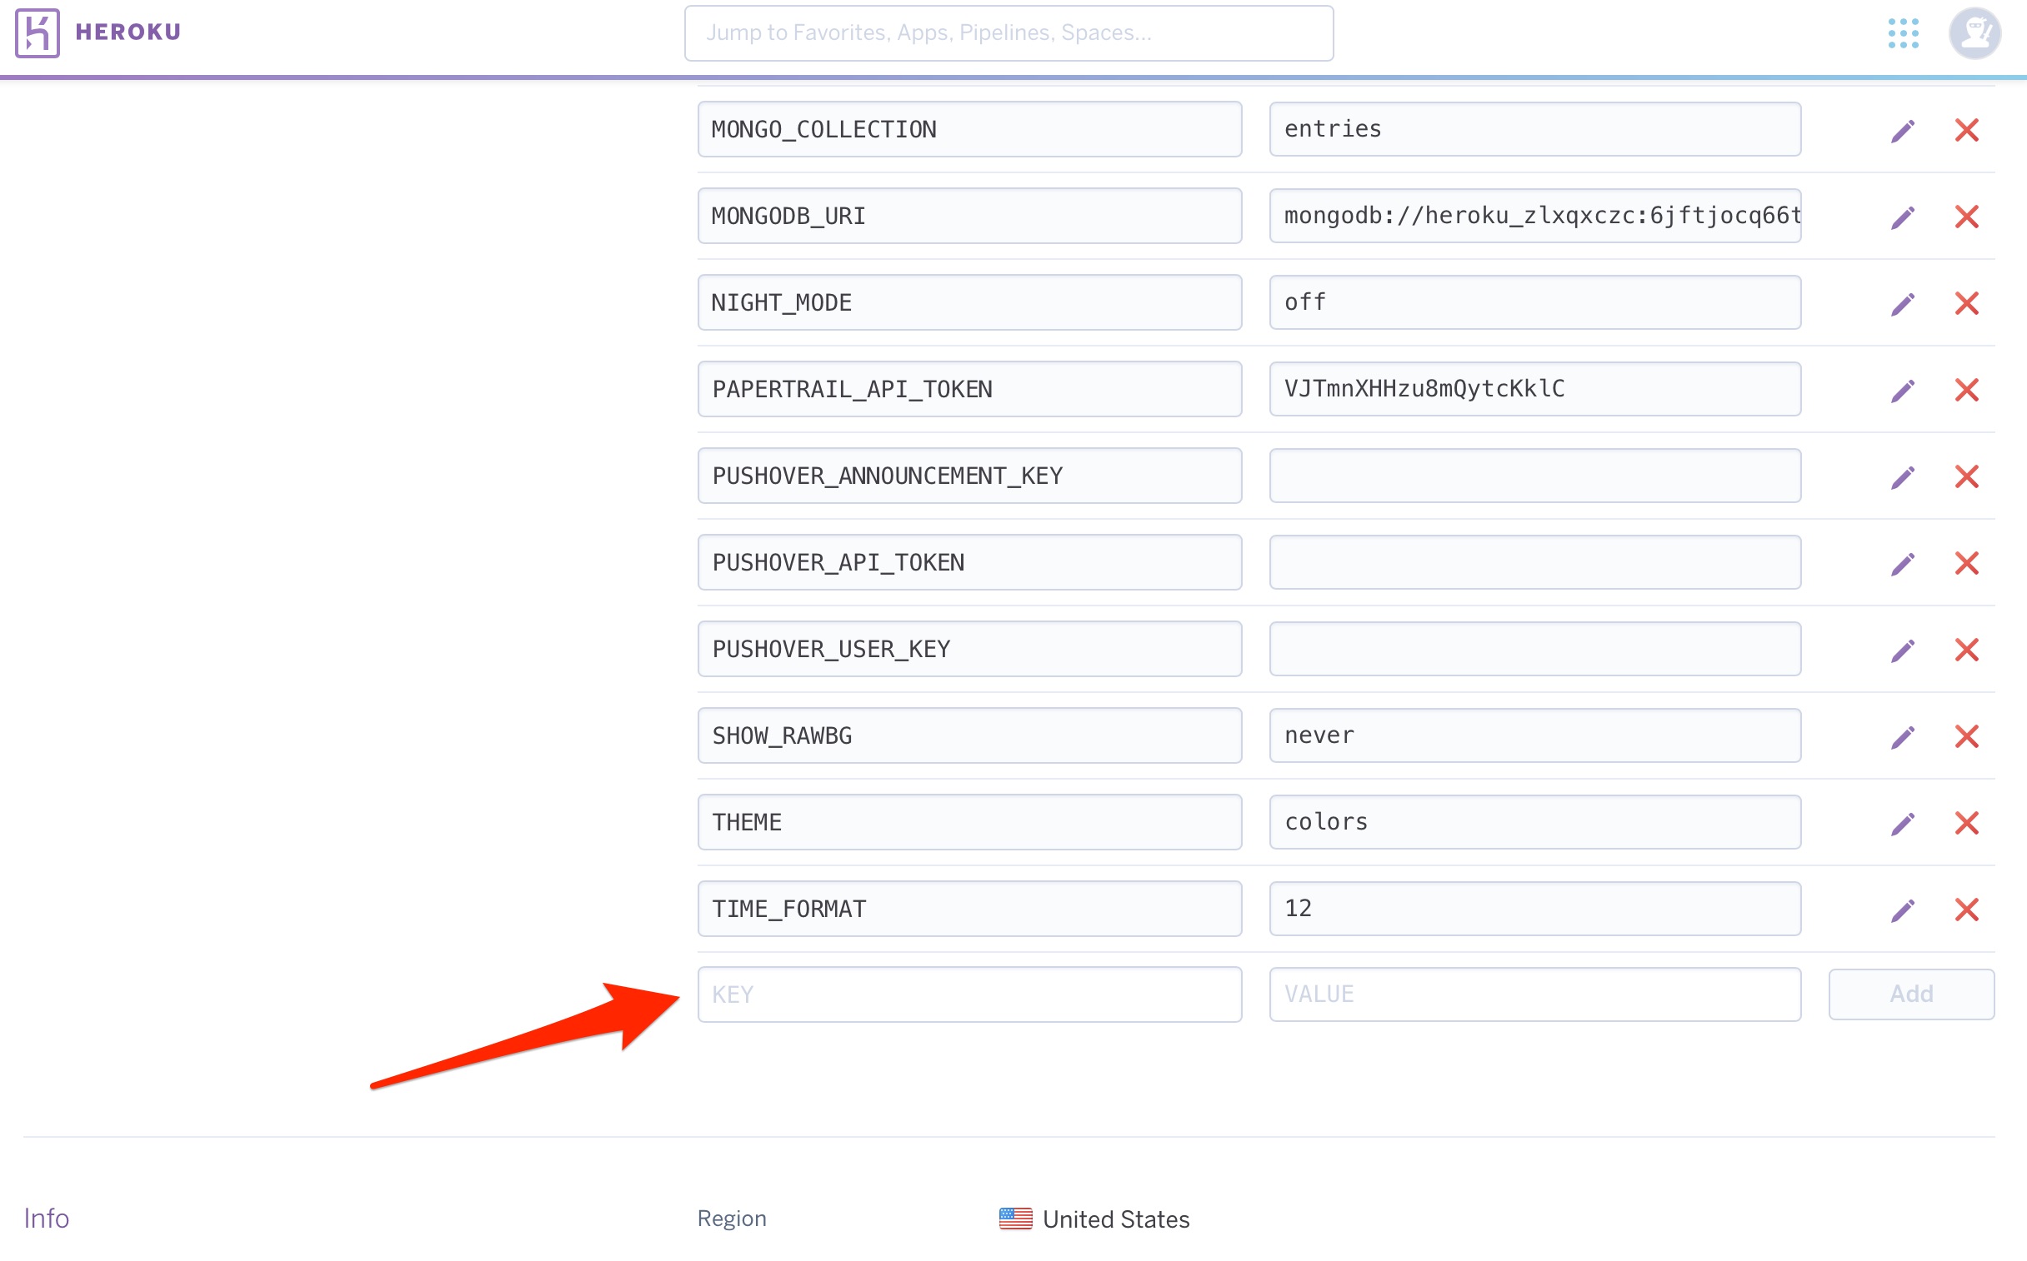Click the Heroku logo home link

click(98, 32)
